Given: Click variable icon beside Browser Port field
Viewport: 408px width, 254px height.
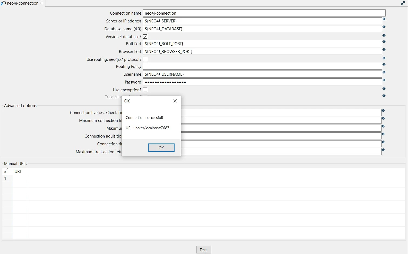Looking at the screenshot, I should (384, 50).
